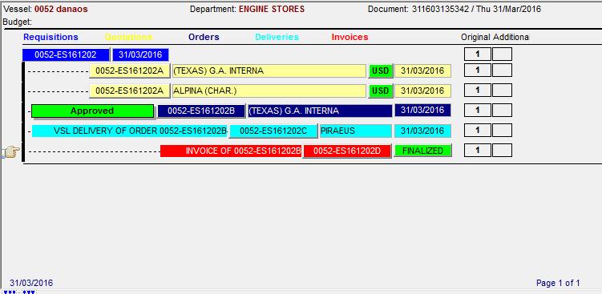The image size is (602, 294).
Task: Click the Additional box in the FINALIZED invoice row
Action: click(502, 150)
